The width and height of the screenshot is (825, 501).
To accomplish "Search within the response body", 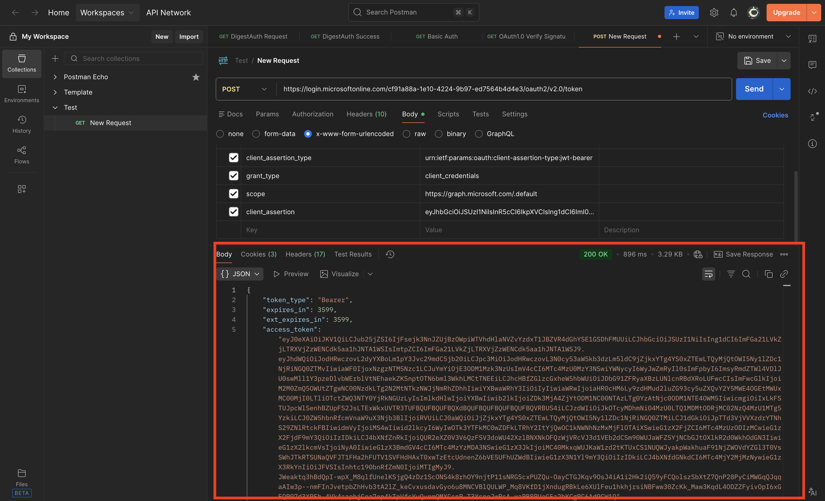I will [746, 274].
